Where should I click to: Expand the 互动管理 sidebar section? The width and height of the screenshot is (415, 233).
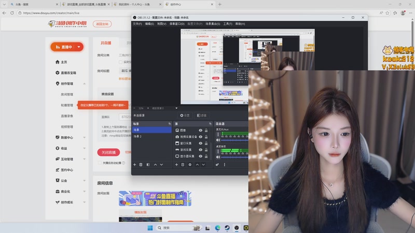coord(85,159)
